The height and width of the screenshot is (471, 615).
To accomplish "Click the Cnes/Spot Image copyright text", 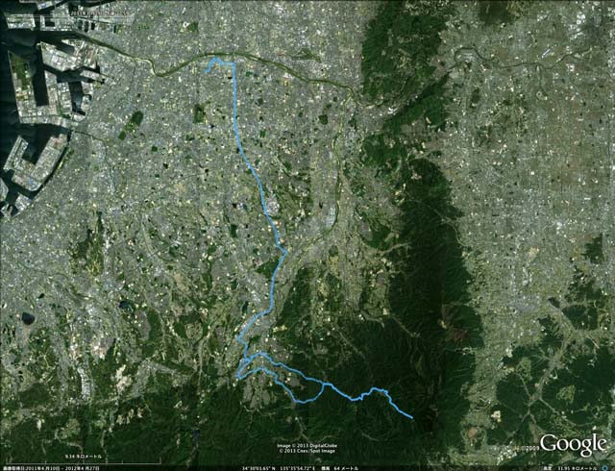I will click(307, 451).
